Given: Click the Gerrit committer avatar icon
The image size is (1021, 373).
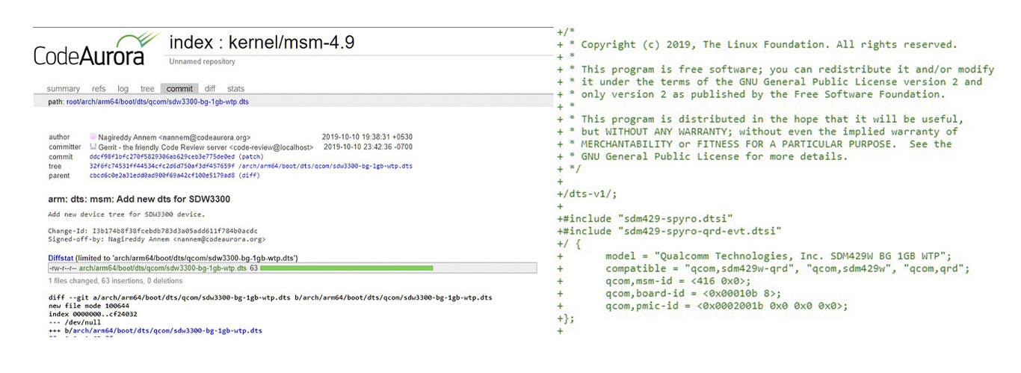Looking at the screenshot, I should 93,147.
